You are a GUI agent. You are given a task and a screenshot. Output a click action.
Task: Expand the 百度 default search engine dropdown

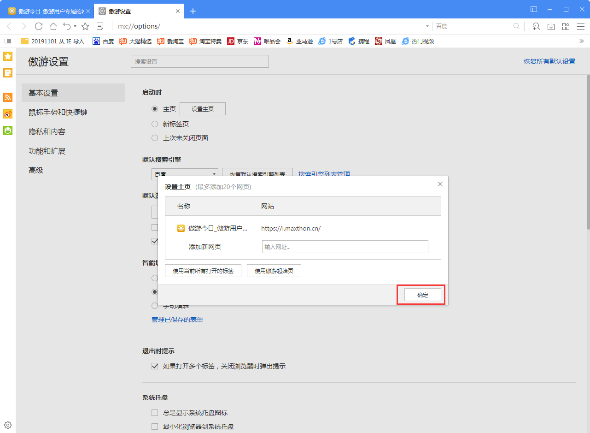(x=185, y=174)
